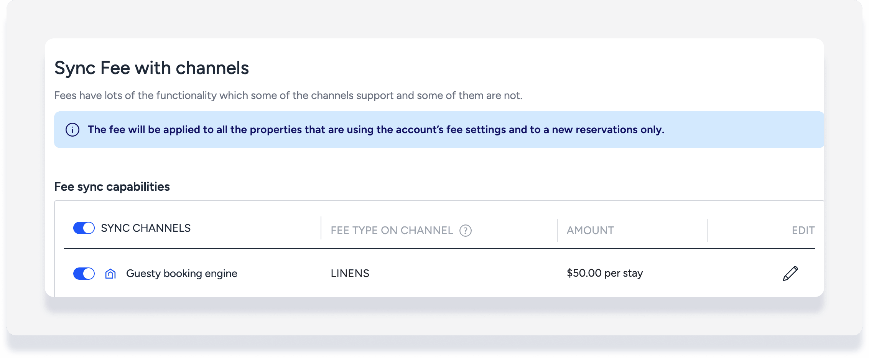Click the Sync Channels column label
Image resolution: width=869 pixels, height=358 pixels.
pos(146,228)
